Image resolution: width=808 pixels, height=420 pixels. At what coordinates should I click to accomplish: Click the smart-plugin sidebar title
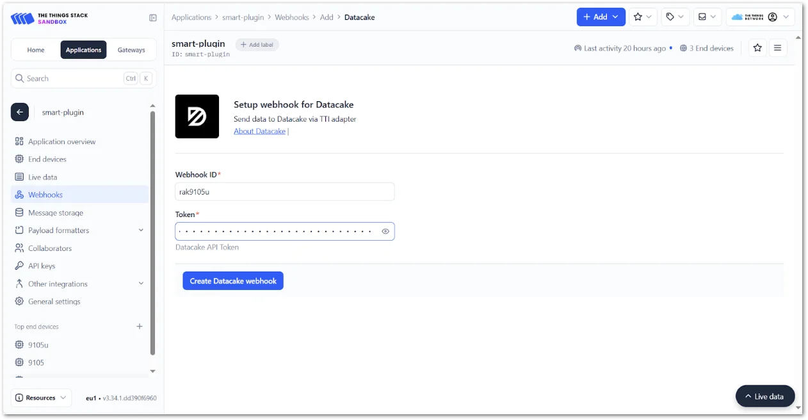click(x=63, y=112)
